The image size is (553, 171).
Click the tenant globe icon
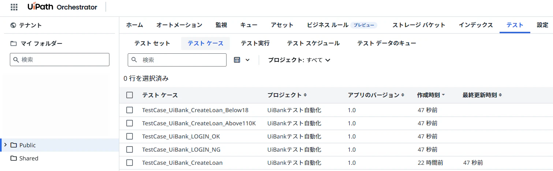click(14, 25)
